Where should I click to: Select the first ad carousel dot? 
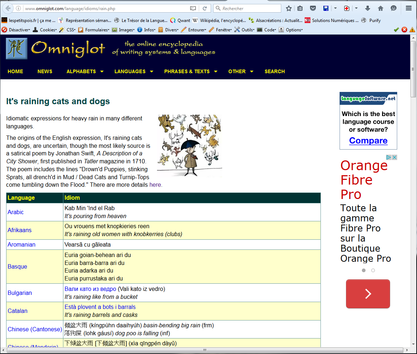364,270
